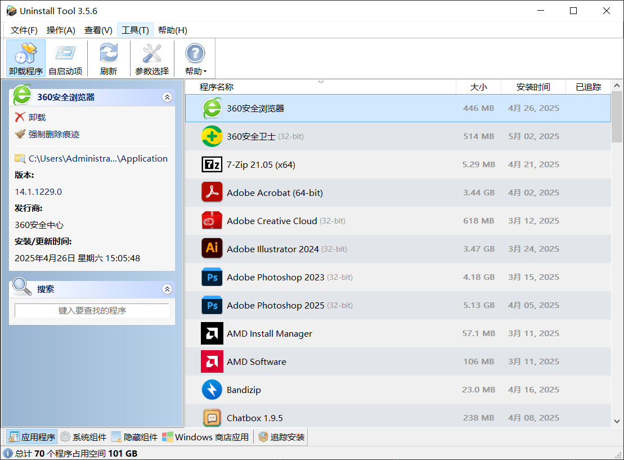This screenshot has height=460, width=624.
Task: Click the 4月 08, 2025 Chatbox date
Action: (x=533, y=418)
